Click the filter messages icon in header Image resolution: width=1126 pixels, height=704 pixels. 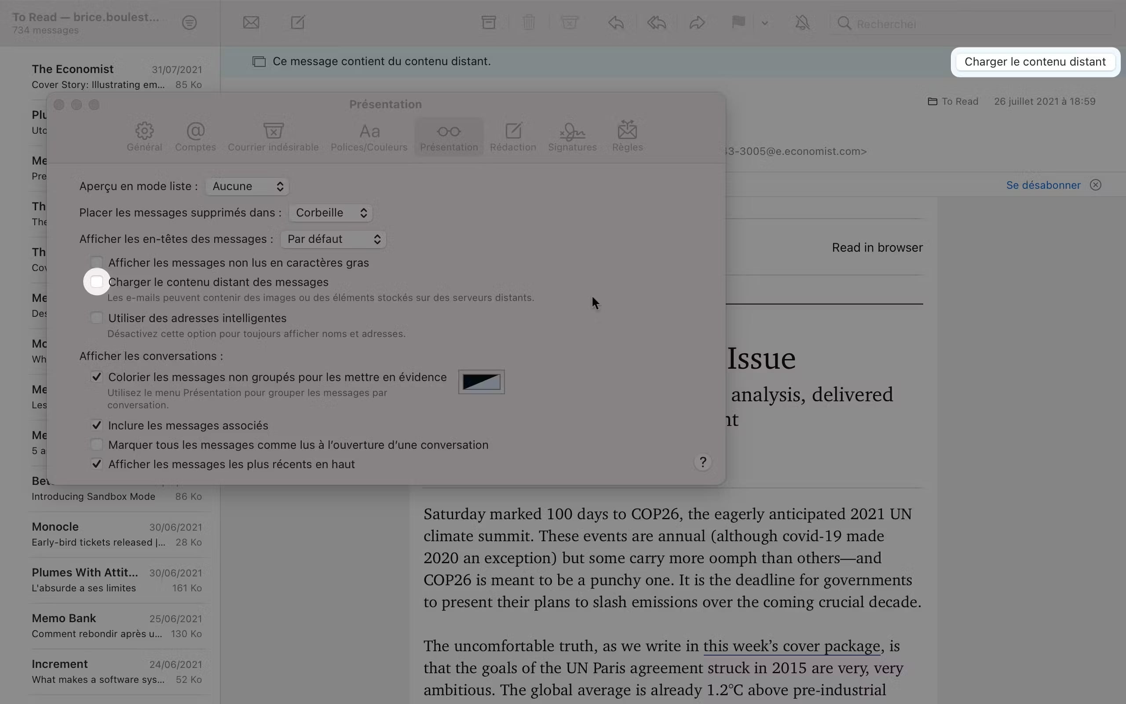click(190, 22)
